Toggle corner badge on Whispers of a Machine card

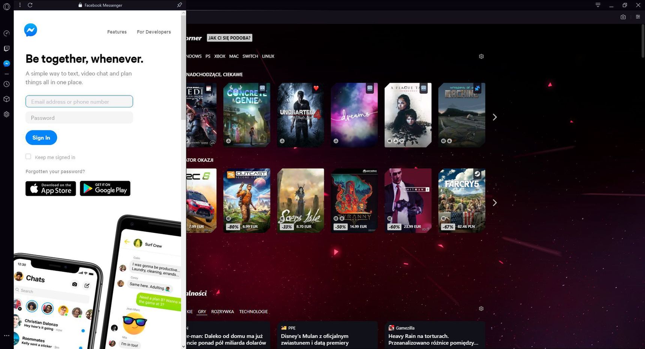[477, 88]
